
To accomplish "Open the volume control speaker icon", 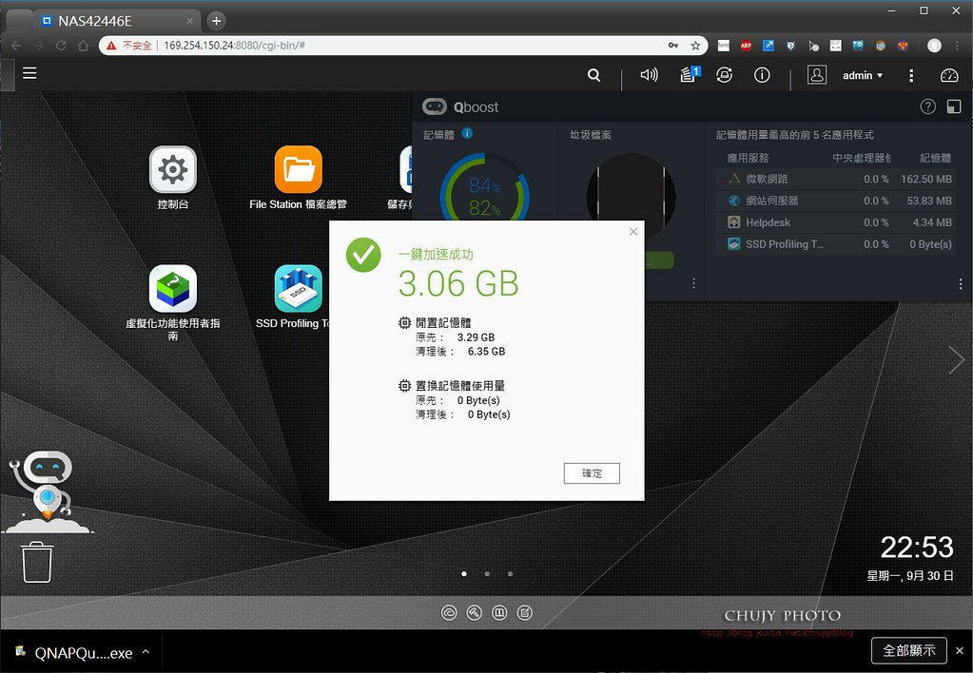I will (649, 75).
